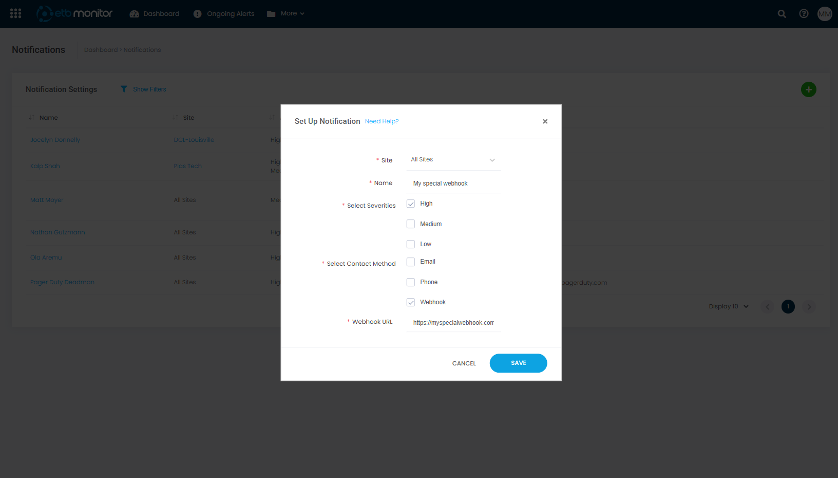This screenshot has height=478, width=838.
Task: Click the SAVE button
Action: (x=519, y=363)
